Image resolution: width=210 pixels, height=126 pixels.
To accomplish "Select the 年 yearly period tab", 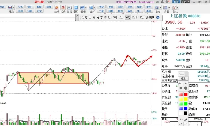I will click(106, 17).
